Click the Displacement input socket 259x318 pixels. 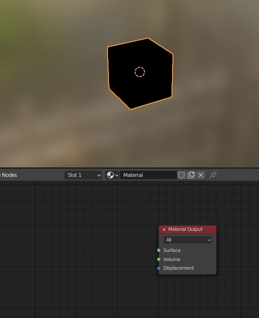159,268
